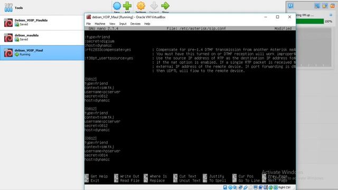Click the USB indicator in VM status bar
The width and height of the screenshot is (338, 190).
[246, 187]
